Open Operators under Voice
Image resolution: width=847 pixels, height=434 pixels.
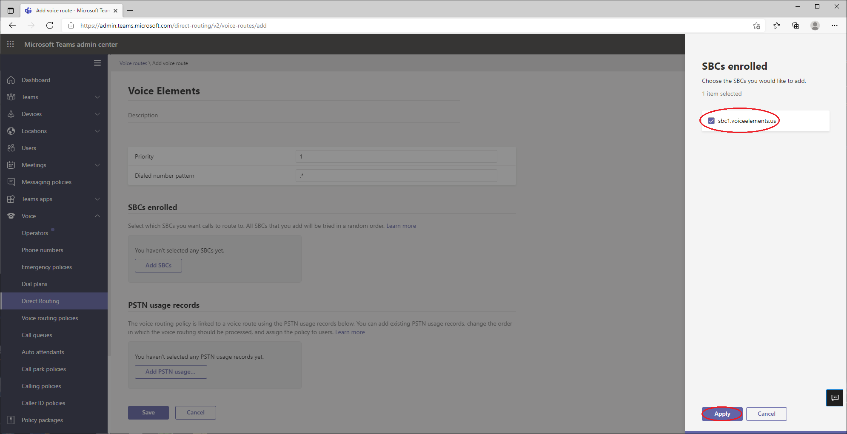point(35,233)
